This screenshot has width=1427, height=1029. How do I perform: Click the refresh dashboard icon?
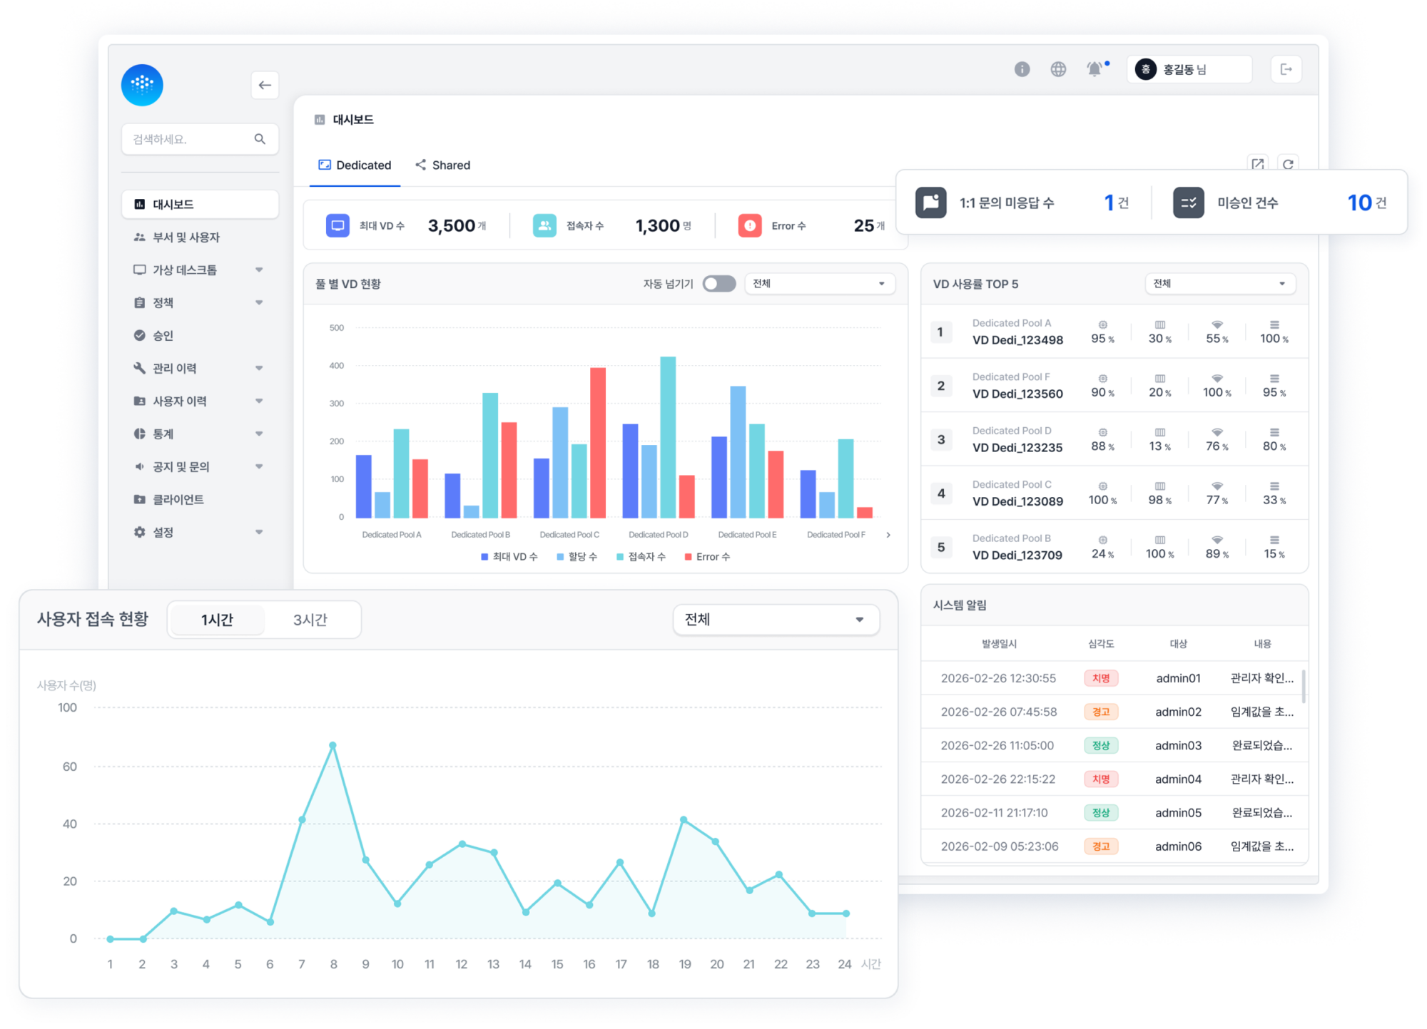[1288, 164]
